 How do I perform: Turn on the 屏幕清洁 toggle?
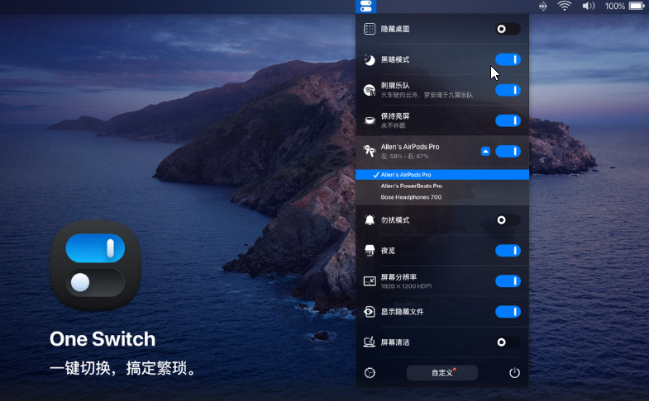point(507,342)
